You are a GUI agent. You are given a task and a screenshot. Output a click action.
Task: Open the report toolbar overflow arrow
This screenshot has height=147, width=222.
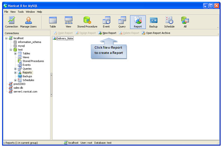[218, 34]
